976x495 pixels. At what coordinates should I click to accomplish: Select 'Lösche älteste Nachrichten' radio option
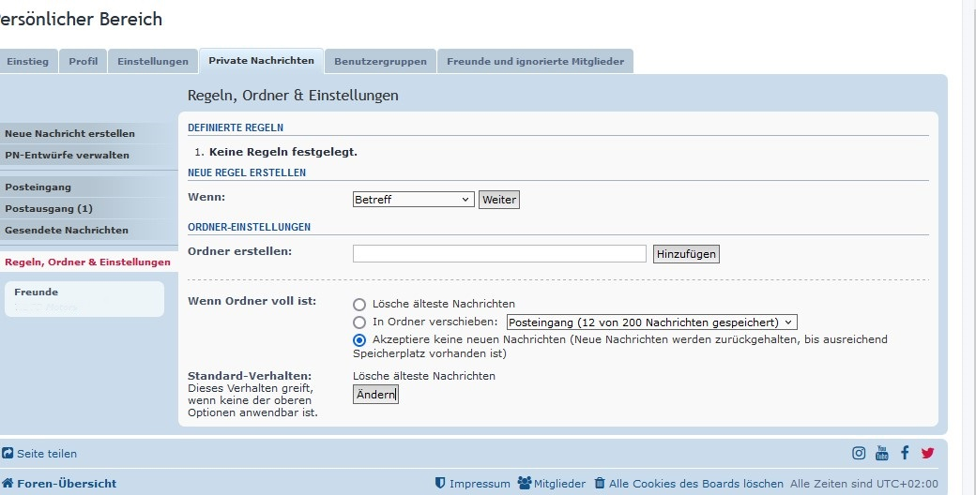pyautogui.click(x=359, y=304)
